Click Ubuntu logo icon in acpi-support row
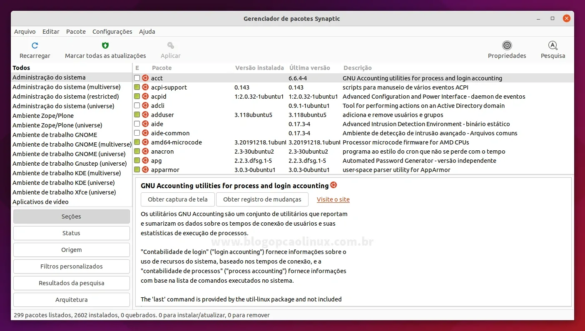The width and height of the screenshot is (585, 331). [145, 87]
